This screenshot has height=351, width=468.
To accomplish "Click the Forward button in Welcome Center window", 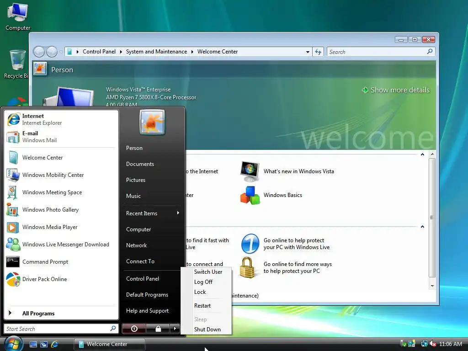I will click(x=52, y=52).
